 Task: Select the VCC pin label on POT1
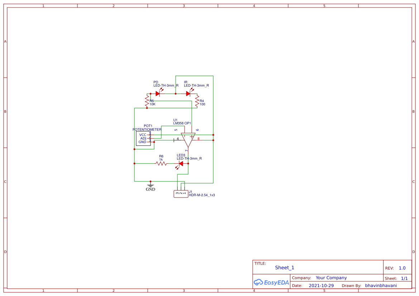142,135
